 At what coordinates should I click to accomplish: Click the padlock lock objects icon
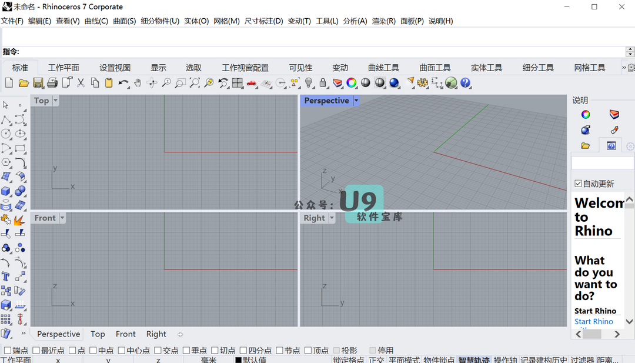[x=323, y=83]
